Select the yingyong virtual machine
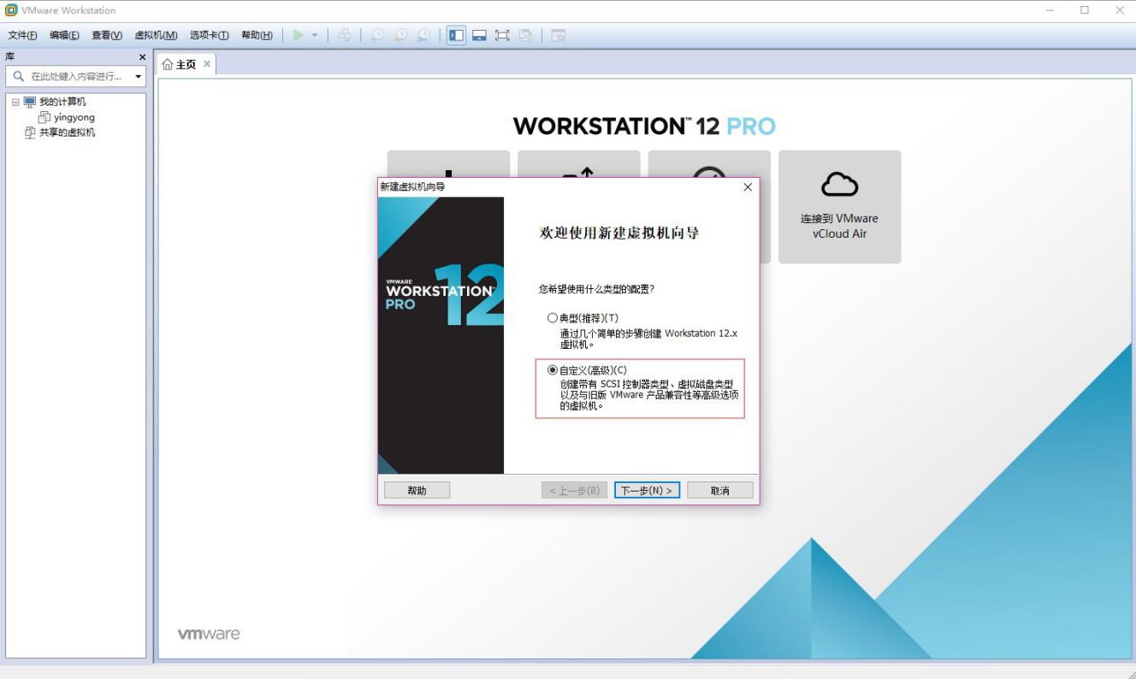 [74, 117]
